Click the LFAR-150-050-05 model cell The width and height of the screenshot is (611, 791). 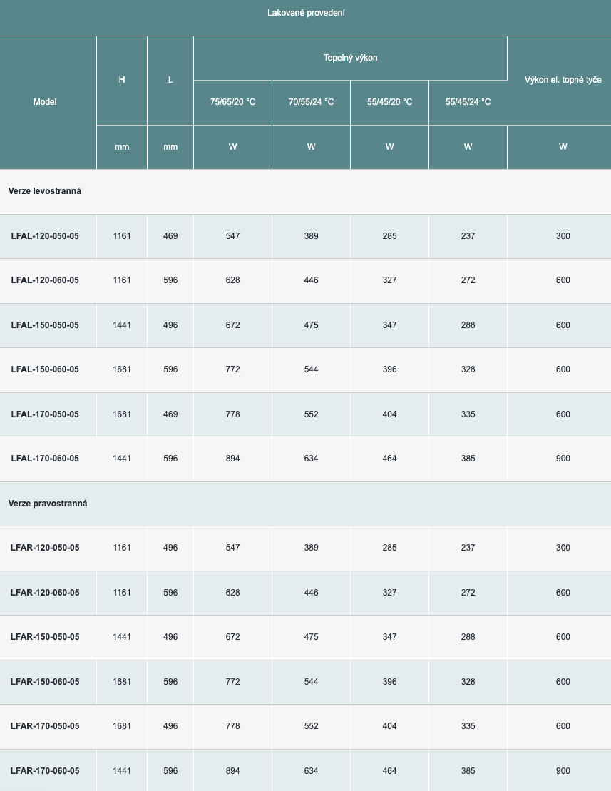tap(45, 637)
